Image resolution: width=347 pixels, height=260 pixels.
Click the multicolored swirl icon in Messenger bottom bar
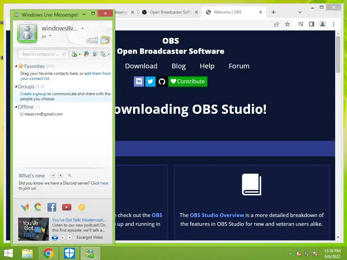pyautogui.click(x=38, y=207)
